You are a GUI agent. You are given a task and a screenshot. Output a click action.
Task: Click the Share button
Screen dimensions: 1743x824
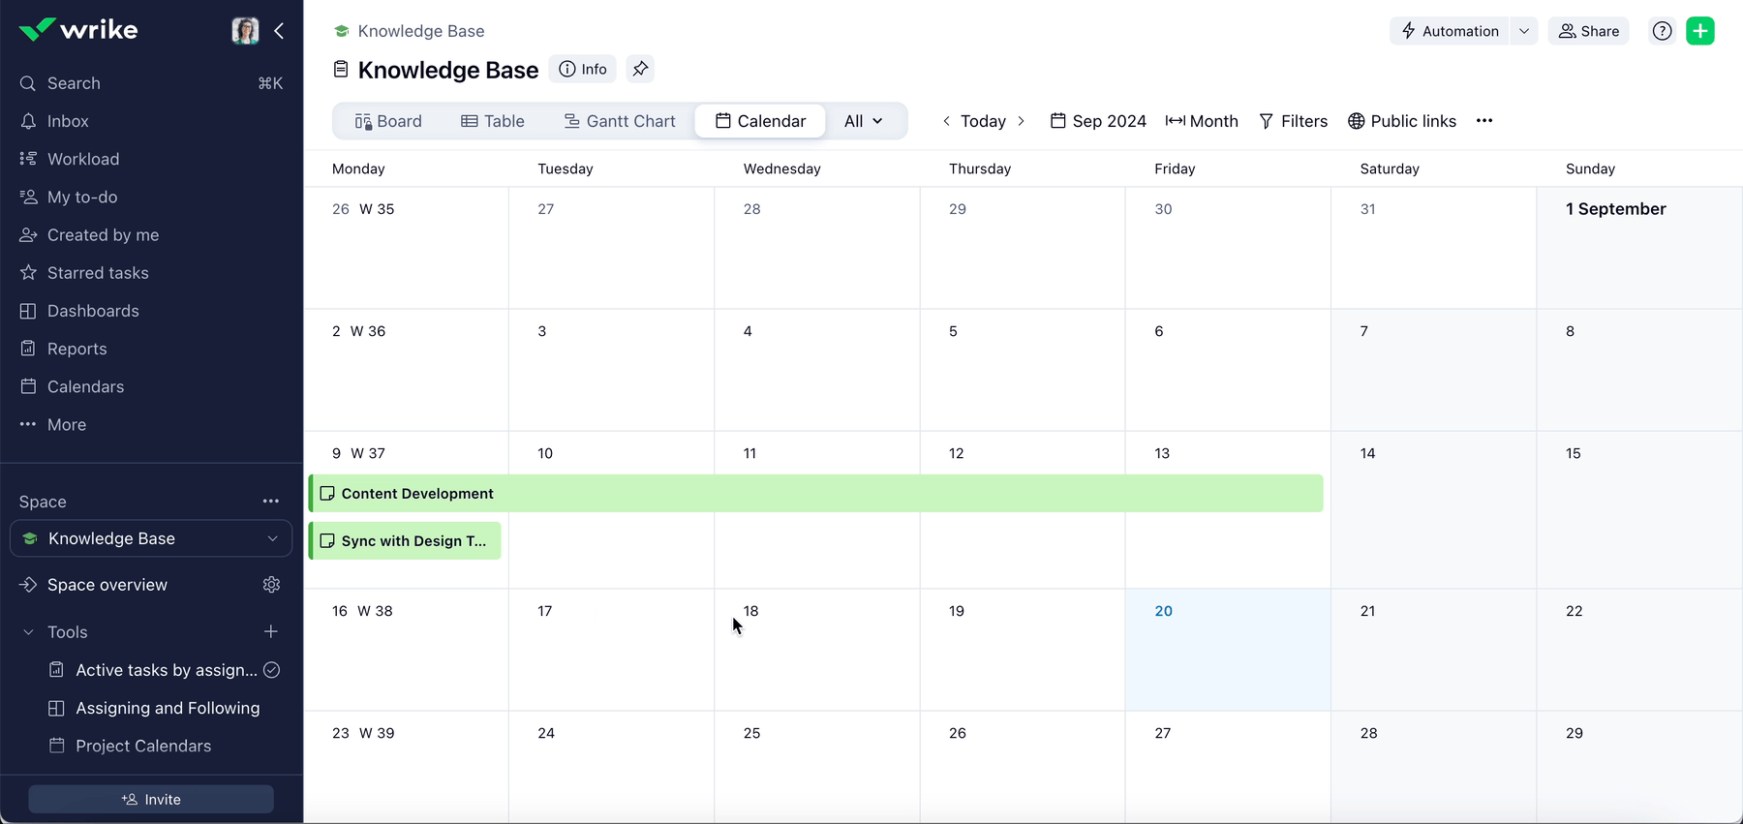pos(1589,31)
